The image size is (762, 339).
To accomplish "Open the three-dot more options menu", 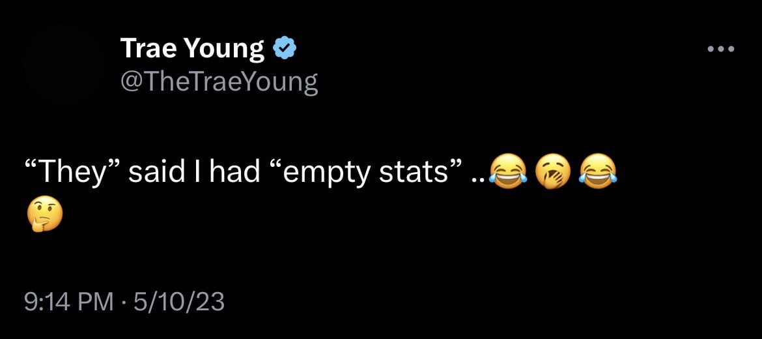I will [x=720, y=50].
